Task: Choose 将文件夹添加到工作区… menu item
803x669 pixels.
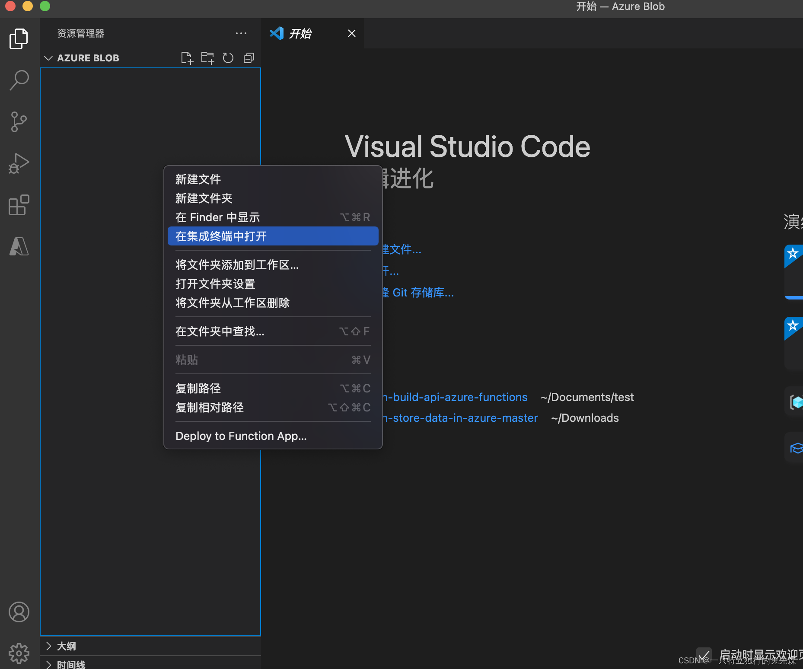Action: [273, 264]
